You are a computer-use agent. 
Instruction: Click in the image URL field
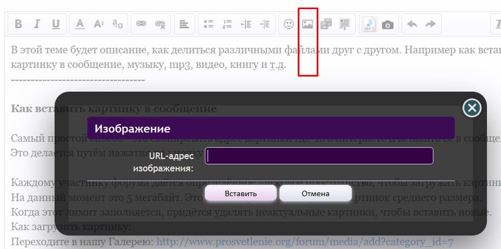pyautogui.click(x=319, y=156)
